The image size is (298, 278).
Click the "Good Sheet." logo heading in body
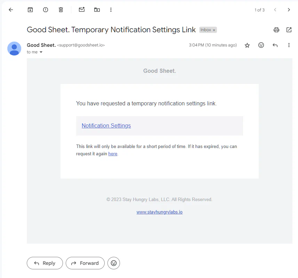[x=160, y=71]
